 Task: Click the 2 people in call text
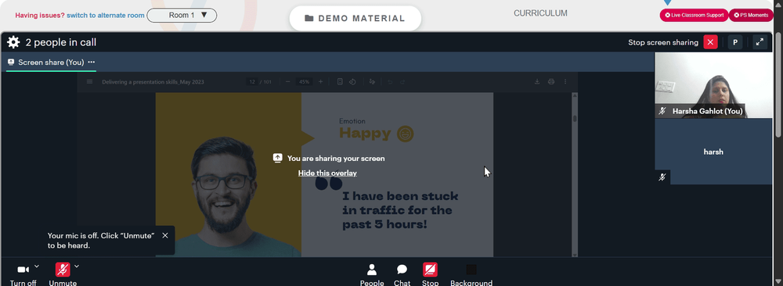pos(61,42)
